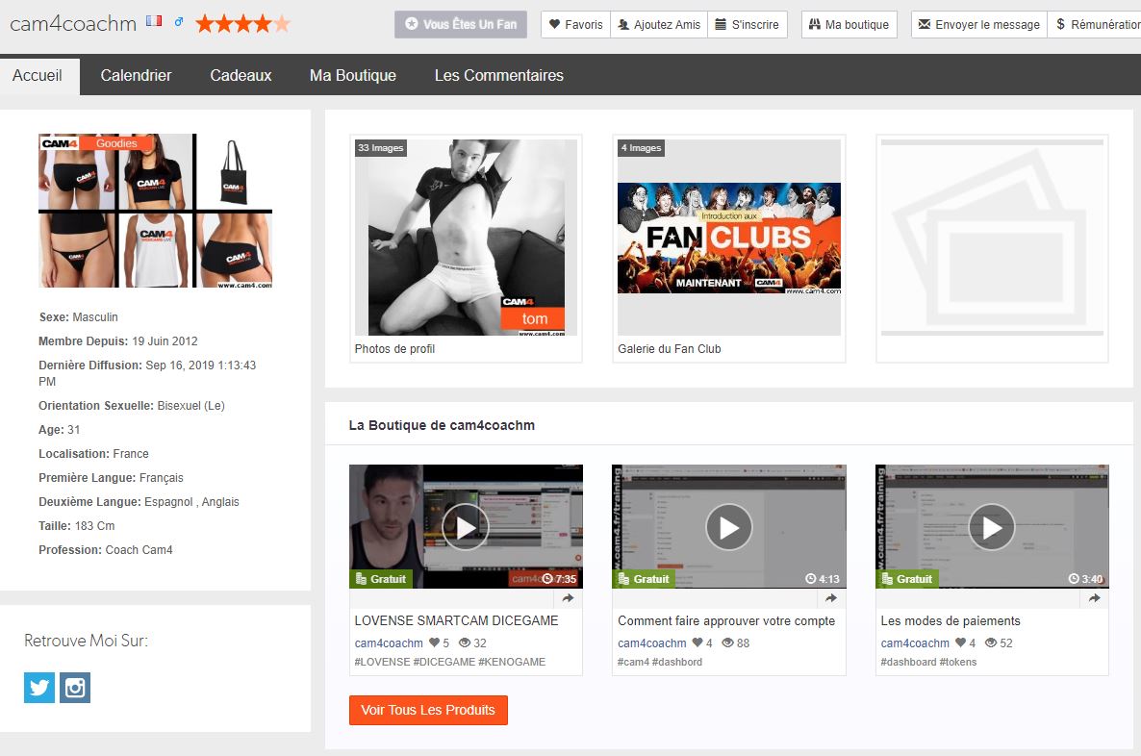
Task: Open the Cadeaux tab
Action: point(241,75)
